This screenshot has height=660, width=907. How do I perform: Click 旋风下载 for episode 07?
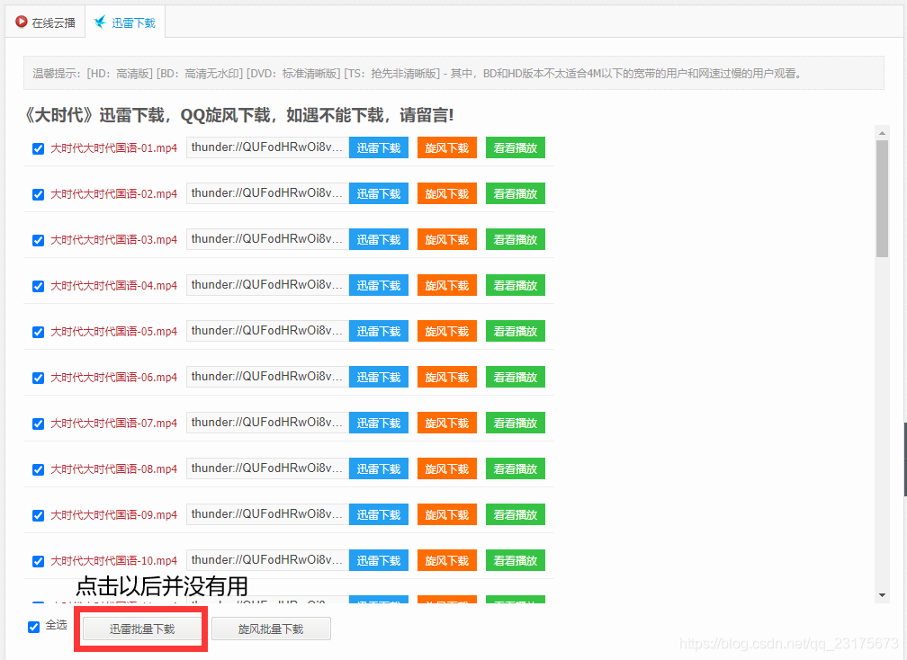[447, 423]
